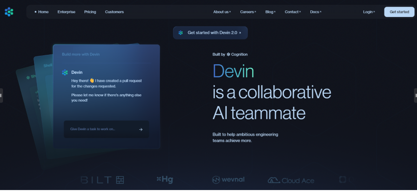Click the Devin hexagon logo in header
The image size is (417, 194).
[x=9, y=12]
